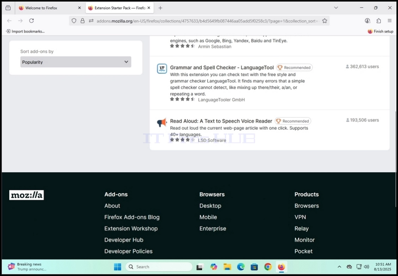View site security via padlock icon
Viewport: 398px width, 276px height.
[82, 21]
